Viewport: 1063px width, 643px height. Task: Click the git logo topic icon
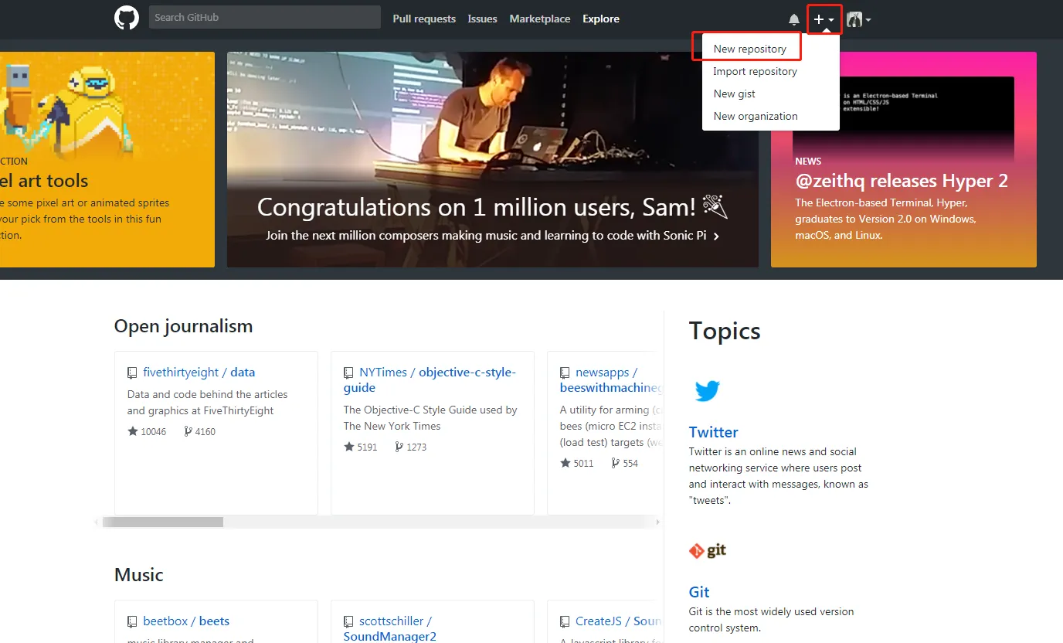708,550
